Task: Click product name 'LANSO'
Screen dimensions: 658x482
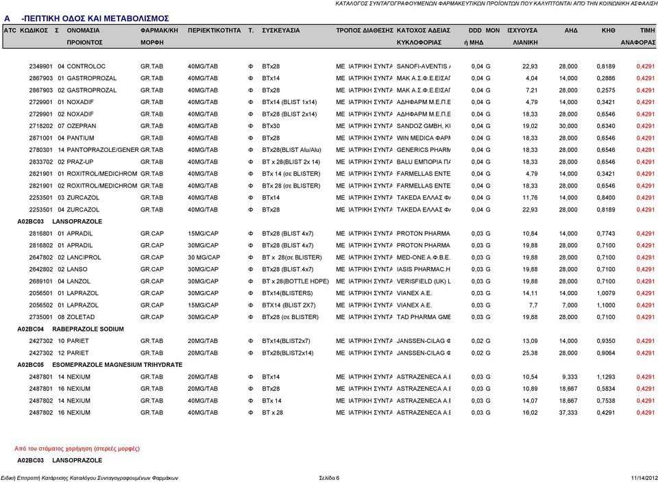Action: [x=77, y=269]
